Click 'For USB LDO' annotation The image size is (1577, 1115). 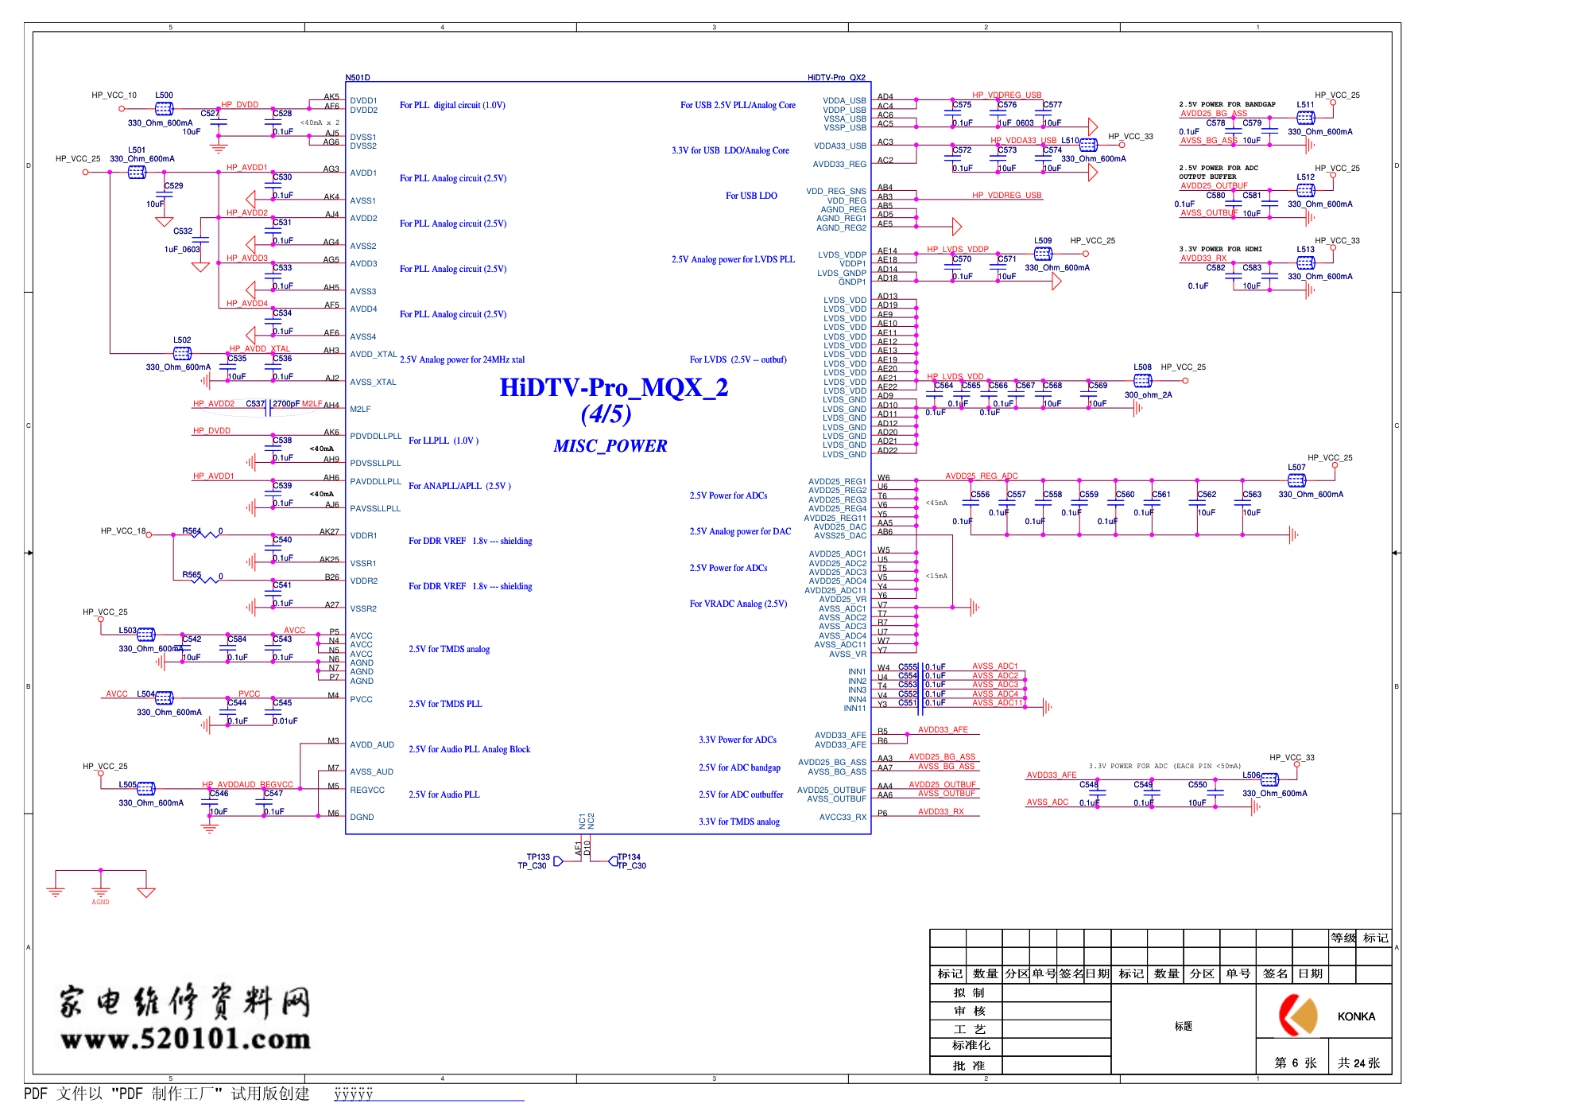tap(751, 196)
